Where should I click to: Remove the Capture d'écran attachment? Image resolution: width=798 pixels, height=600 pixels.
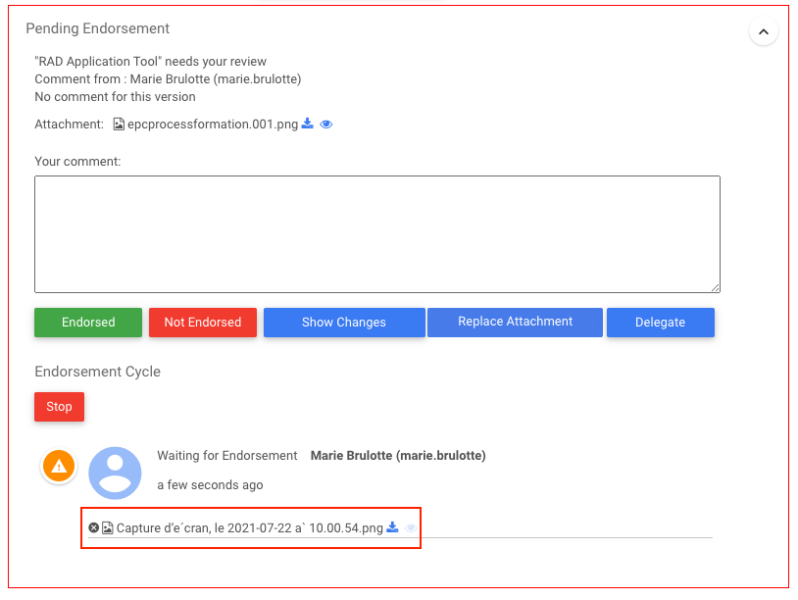click(94, 527)
